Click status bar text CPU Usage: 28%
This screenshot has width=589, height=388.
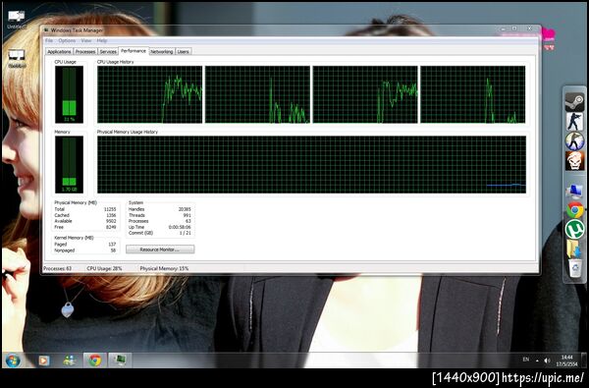(104, 268)
